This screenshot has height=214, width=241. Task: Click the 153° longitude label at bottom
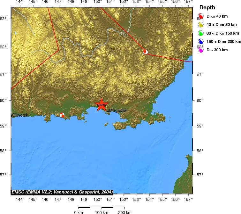[x=137, y=200]
